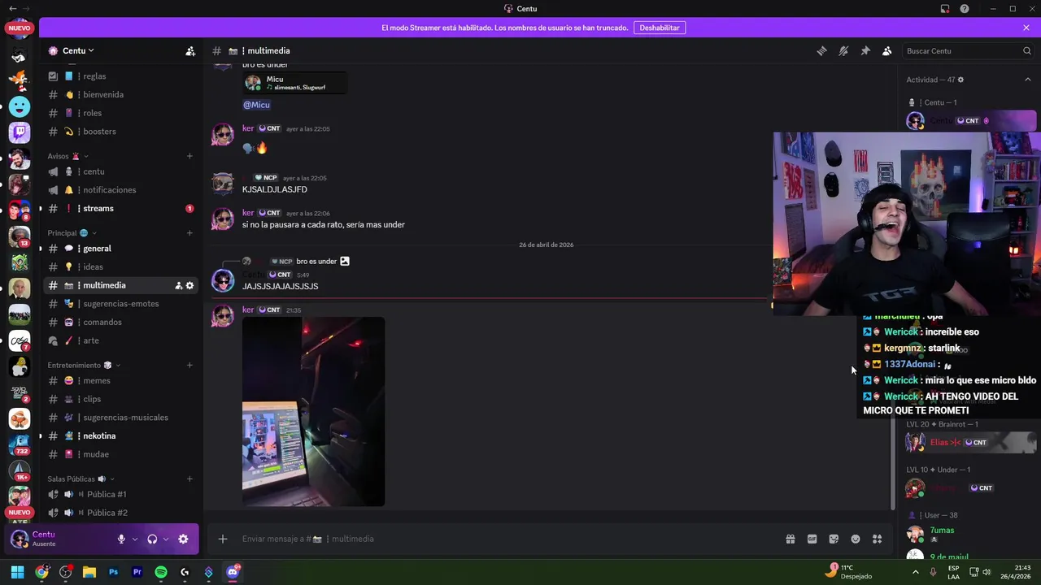Open the sugerencias-musicales channel
The width and height of the screenshot is (1041, 585).
122,418
